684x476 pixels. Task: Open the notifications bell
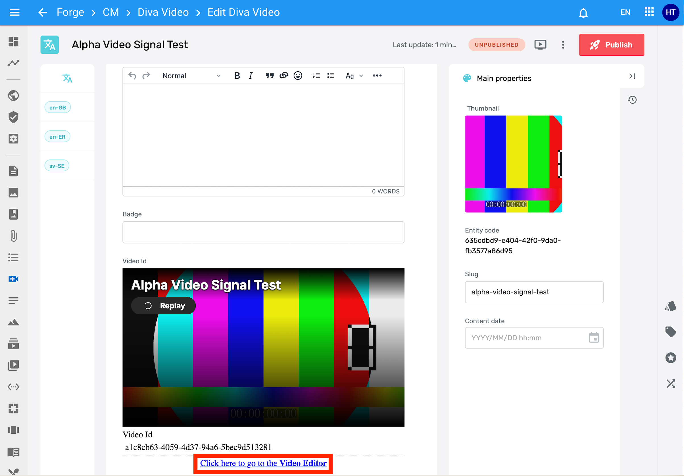click(583, 12)
